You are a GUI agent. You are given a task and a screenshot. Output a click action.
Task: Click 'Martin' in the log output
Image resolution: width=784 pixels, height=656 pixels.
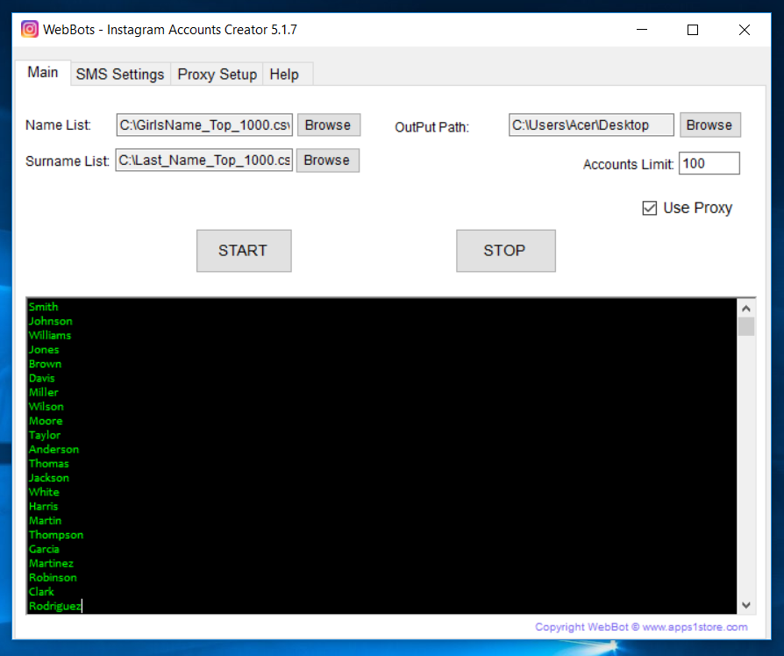coord(45,520)
